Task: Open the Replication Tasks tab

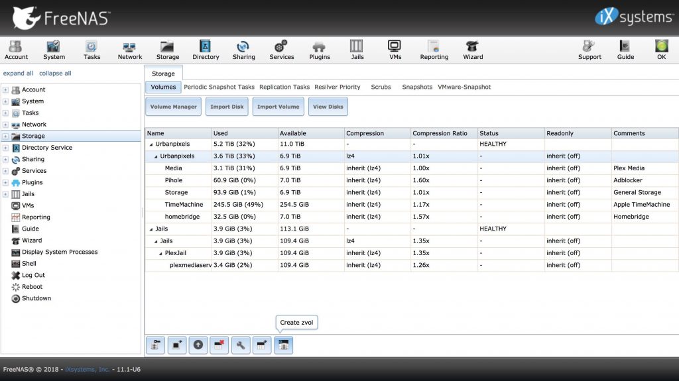Action: 284,87
